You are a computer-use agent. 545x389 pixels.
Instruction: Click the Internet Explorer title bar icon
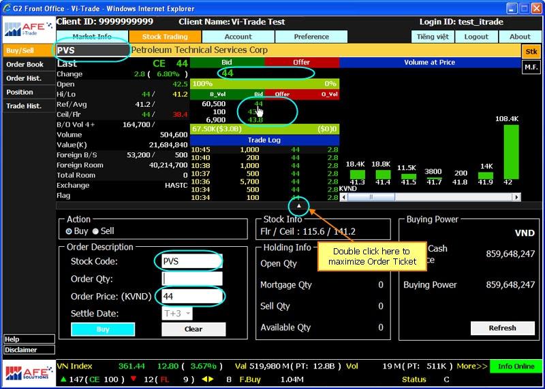coord(7,8)
